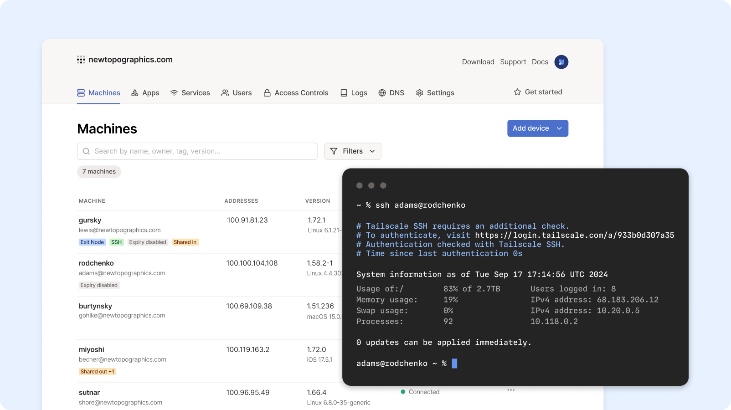
Task: Open the Logs tab
Action: [x=354, y=93]
